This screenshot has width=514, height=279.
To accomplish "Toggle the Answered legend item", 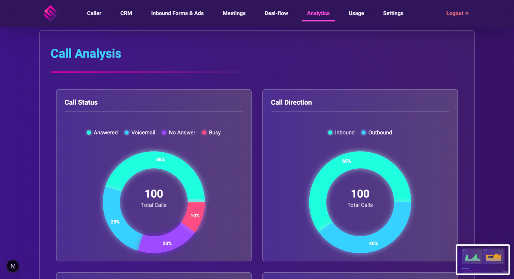I will [102, 132].
